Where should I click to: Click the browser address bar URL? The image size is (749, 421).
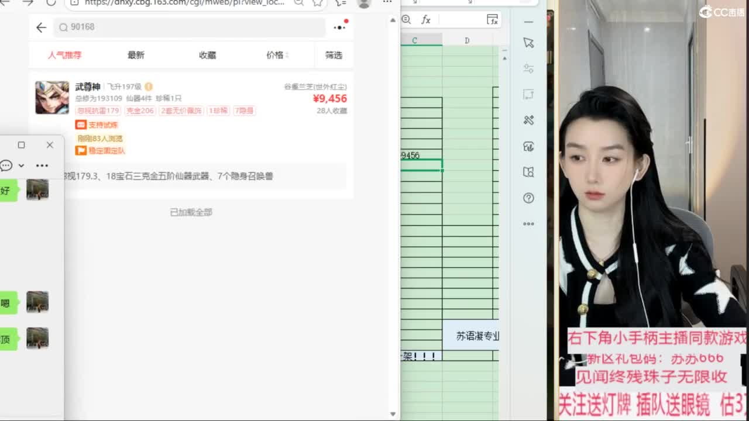point(185,2)
